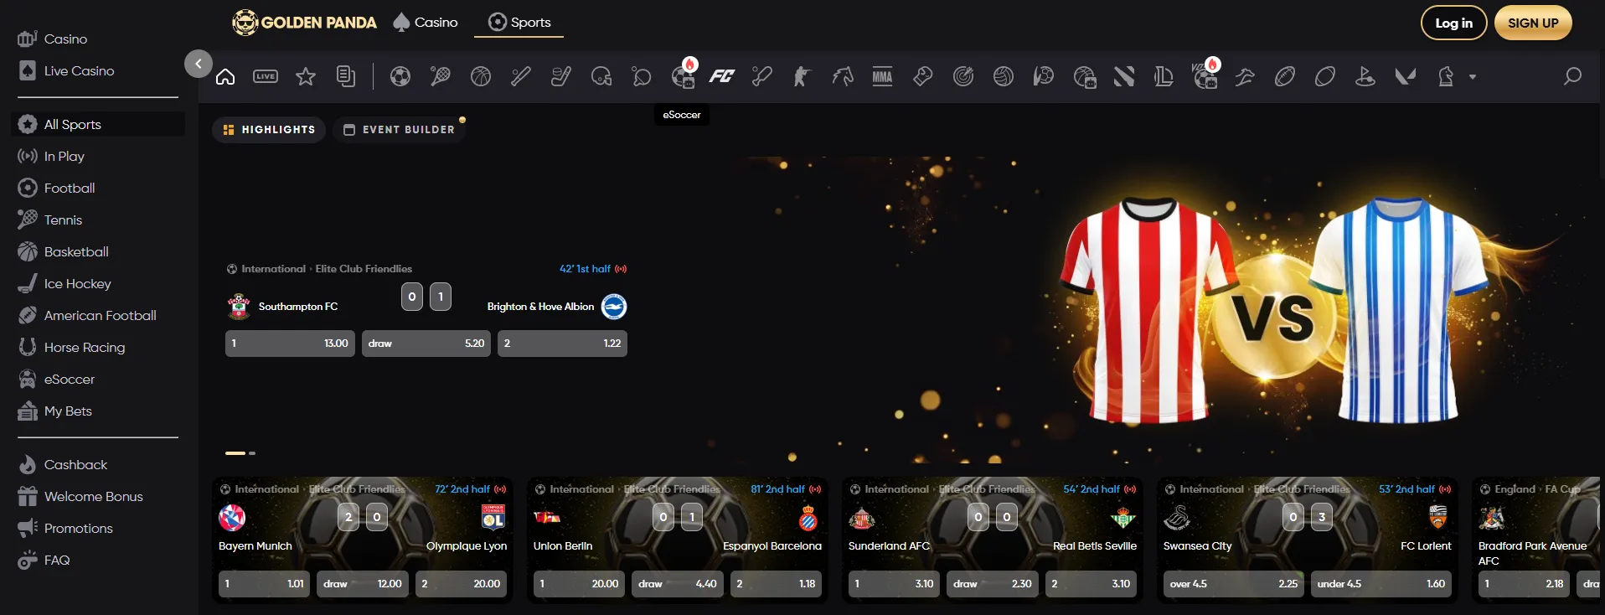Open In Play in sidebar
The image size is (1605, 615).
98,156
